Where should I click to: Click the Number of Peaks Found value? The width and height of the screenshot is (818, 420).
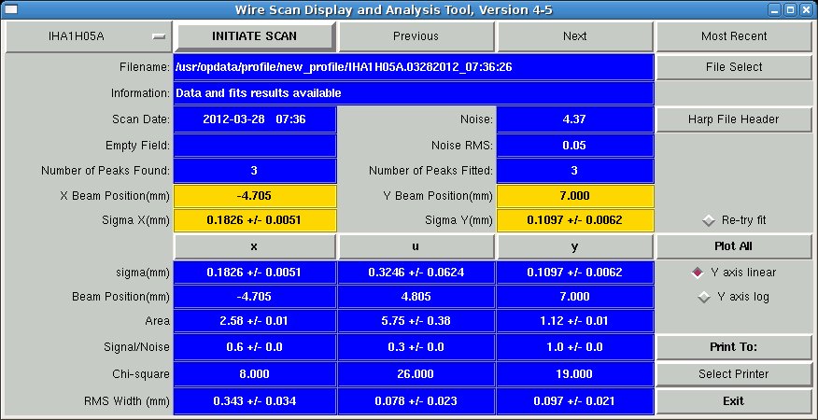(255, 171)
